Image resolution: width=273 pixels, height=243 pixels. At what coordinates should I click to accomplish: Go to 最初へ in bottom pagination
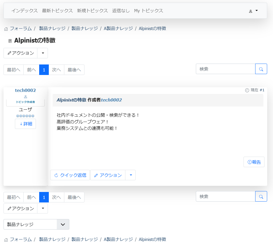13,197
